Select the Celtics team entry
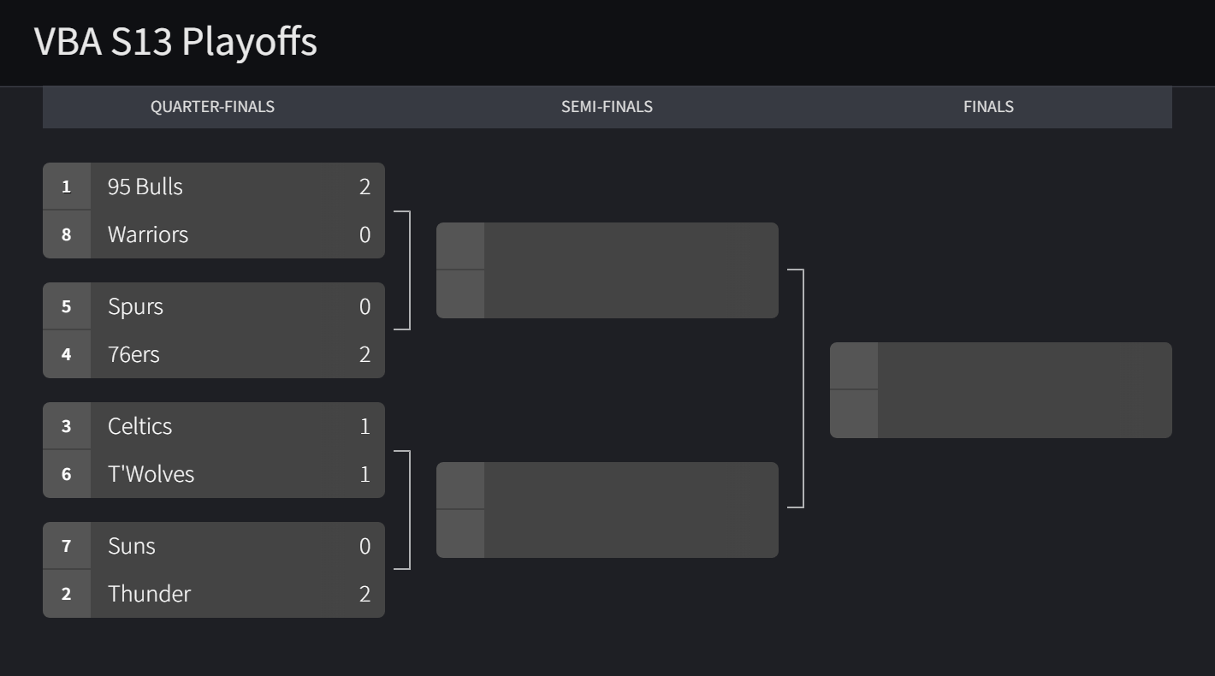The width and height of the screenshot is (1215, 676). click(x=214, y=425)
